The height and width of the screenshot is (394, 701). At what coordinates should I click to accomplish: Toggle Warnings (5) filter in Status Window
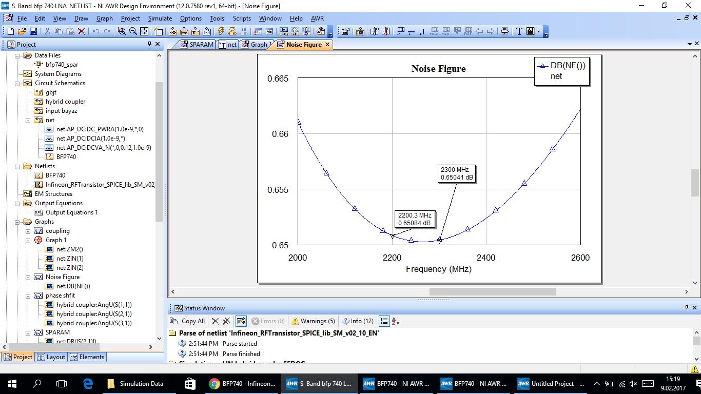tap(314, 321)
